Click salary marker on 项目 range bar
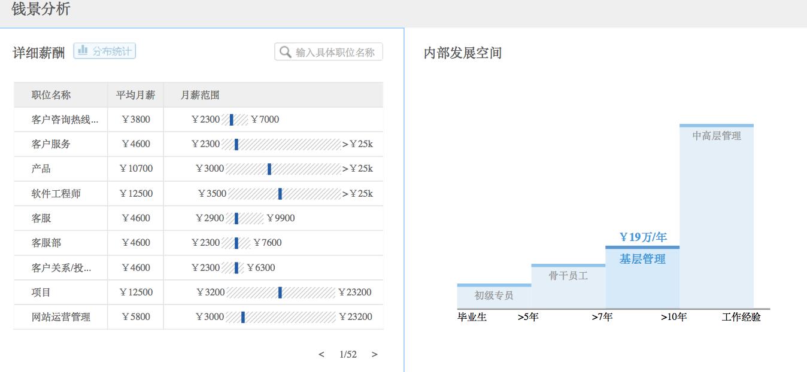807x372 pixels. point(280,292)
